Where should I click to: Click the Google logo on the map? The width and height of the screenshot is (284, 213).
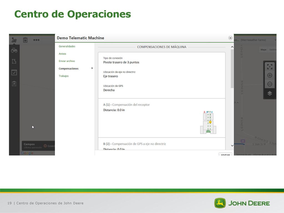pos(27,153)
